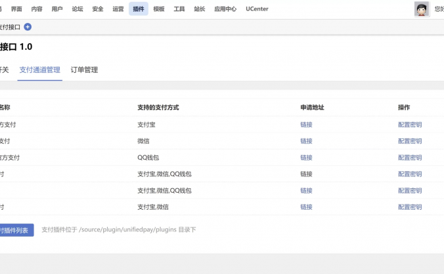Viewport: 444px width, 274px height.
Task: Click 配置密钥 for the 支付宝,微信 row
Action: click(410, 206)
